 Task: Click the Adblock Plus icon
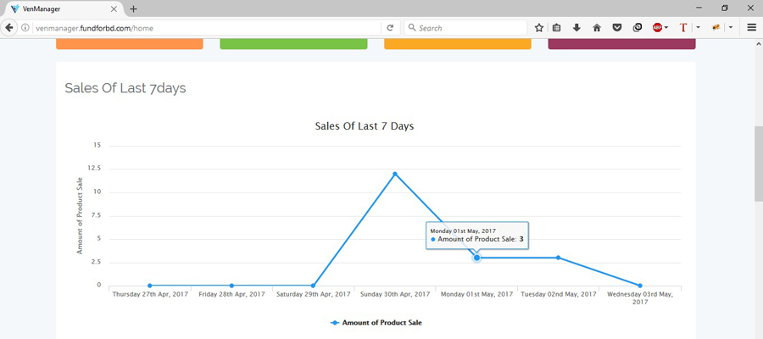[657, 27]
